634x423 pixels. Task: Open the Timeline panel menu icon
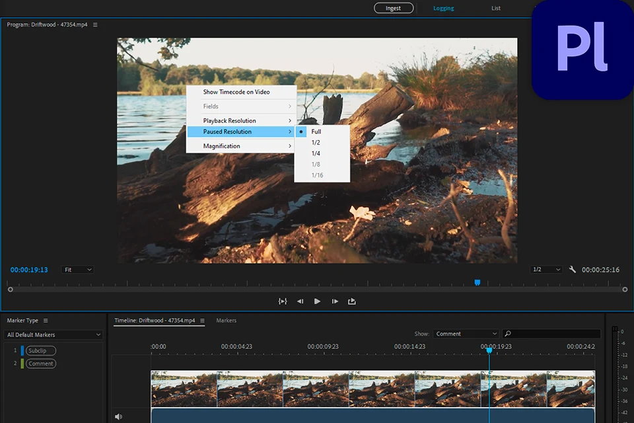pos(202,321)
